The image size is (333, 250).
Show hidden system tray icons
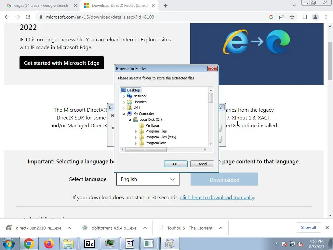tap(276, 244)
